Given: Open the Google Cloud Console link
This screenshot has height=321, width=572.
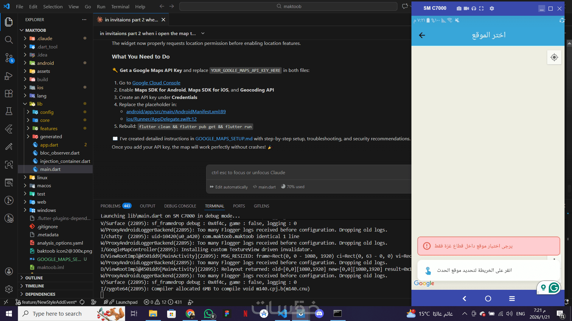Looking at the screenshot, I should click(x=156, y=83).
